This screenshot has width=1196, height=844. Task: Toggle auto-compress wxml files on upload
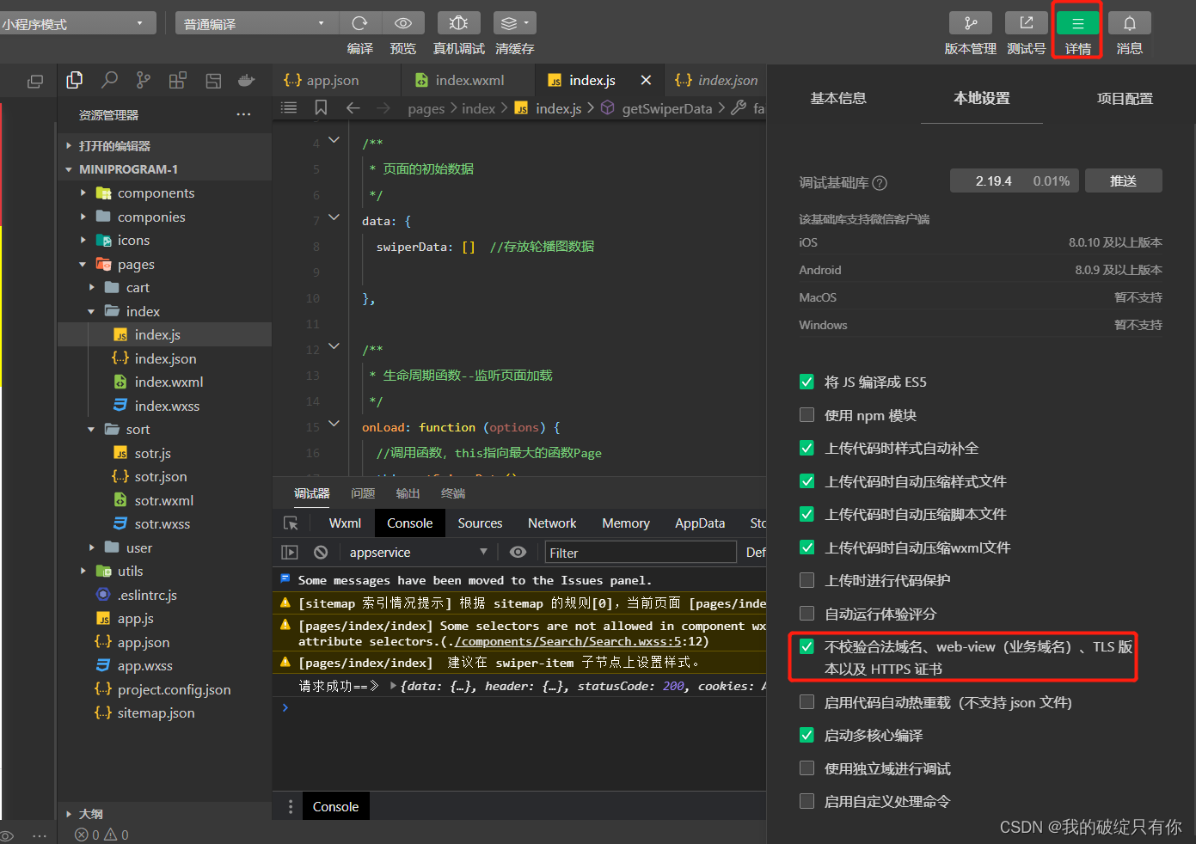(x=807, y=547)
